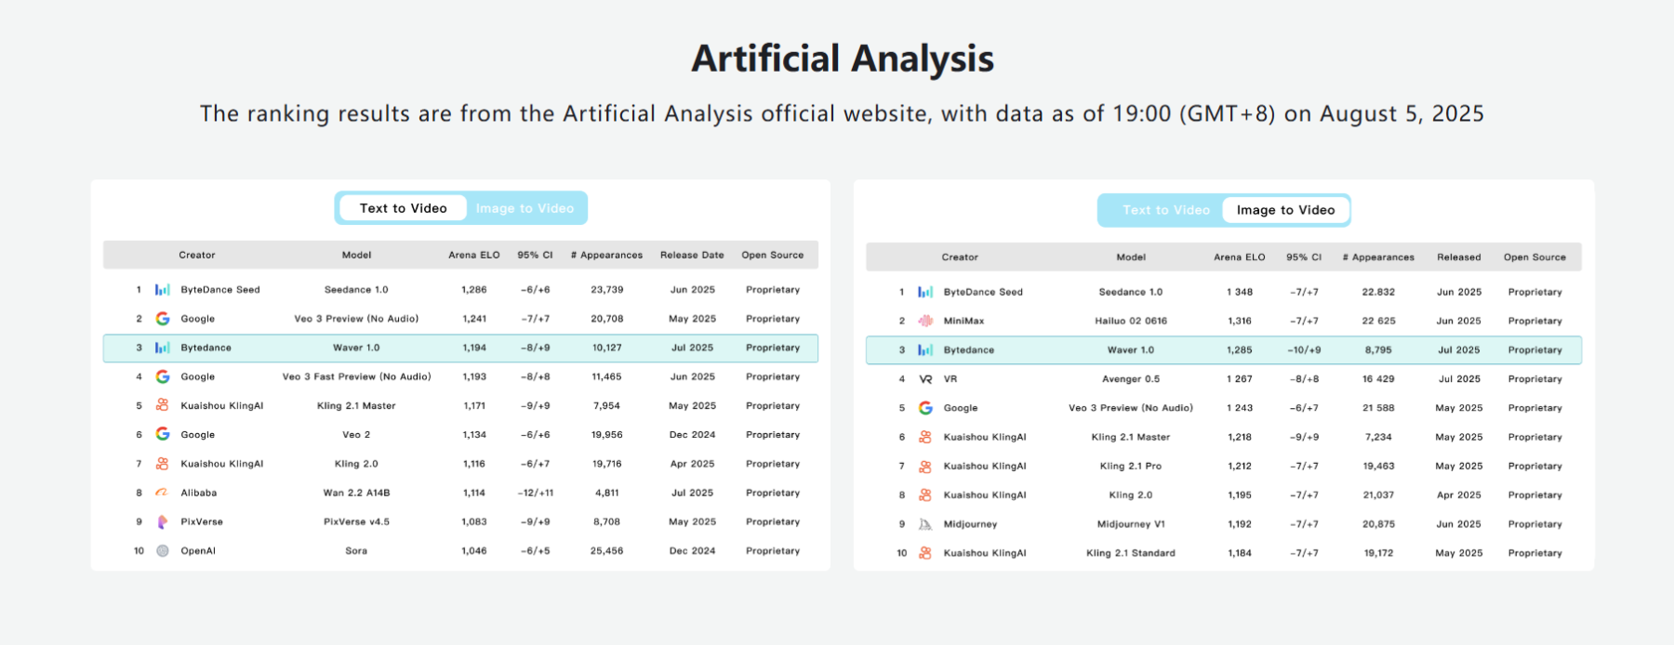This screenshot has width=1674, height=645.
Task: Click ByteDance Seed logo in left table
Action: [163, 290]
